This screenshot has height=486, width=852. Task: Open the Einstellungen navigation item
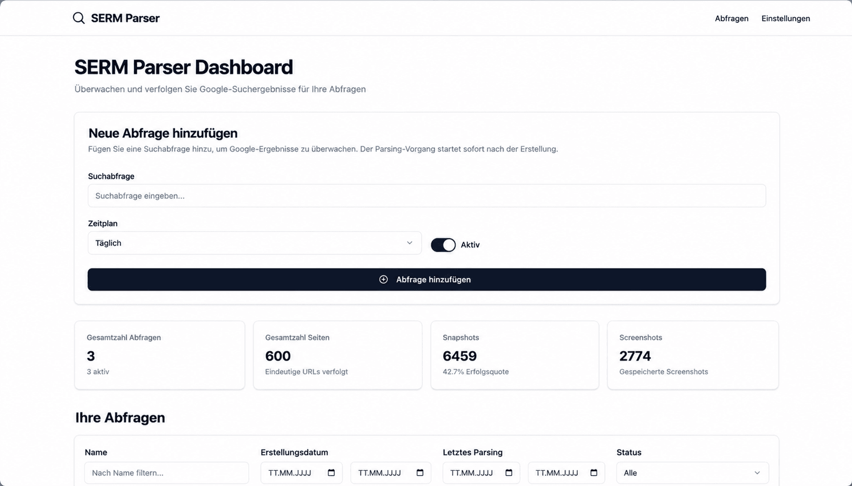[785, 18]
